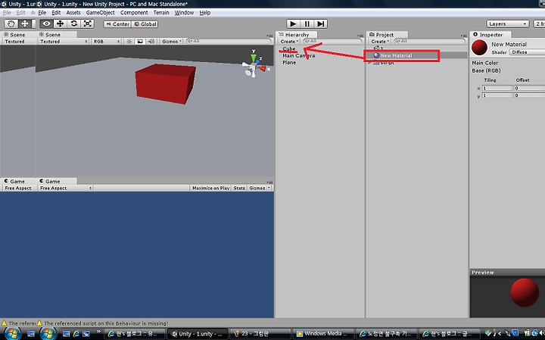The width and height of the screenshot is (545, 340).
Task: Open the Help menu
Action: 204,13
